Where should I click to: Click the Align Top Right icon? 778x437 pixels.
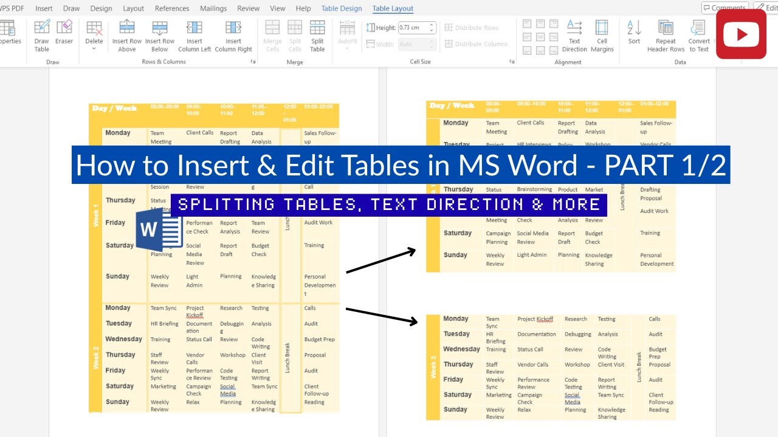554,24
